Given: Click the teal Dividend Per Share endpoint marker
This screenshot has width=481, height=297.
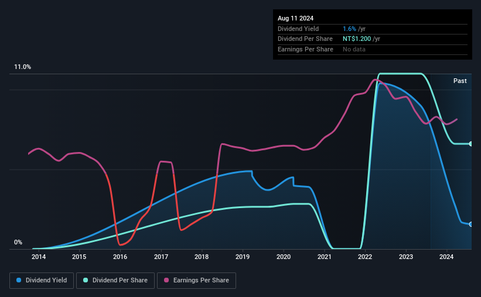Looking at the screenshot, I should pos(470,144).
